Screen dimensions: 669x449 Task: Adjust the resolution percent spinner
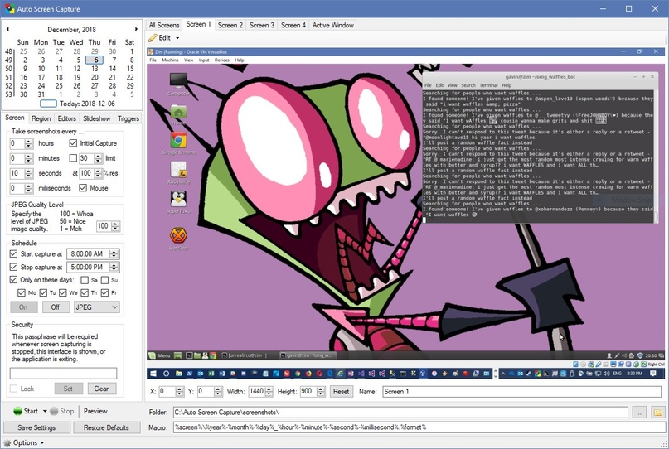click(x=98, y=173)
